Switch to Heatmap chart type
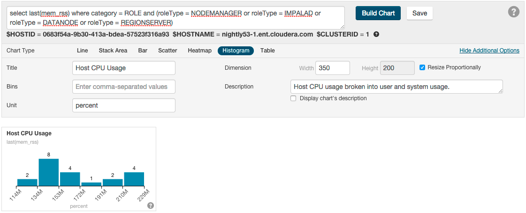Screen dimensions: 526x213 tap(199, 51)
